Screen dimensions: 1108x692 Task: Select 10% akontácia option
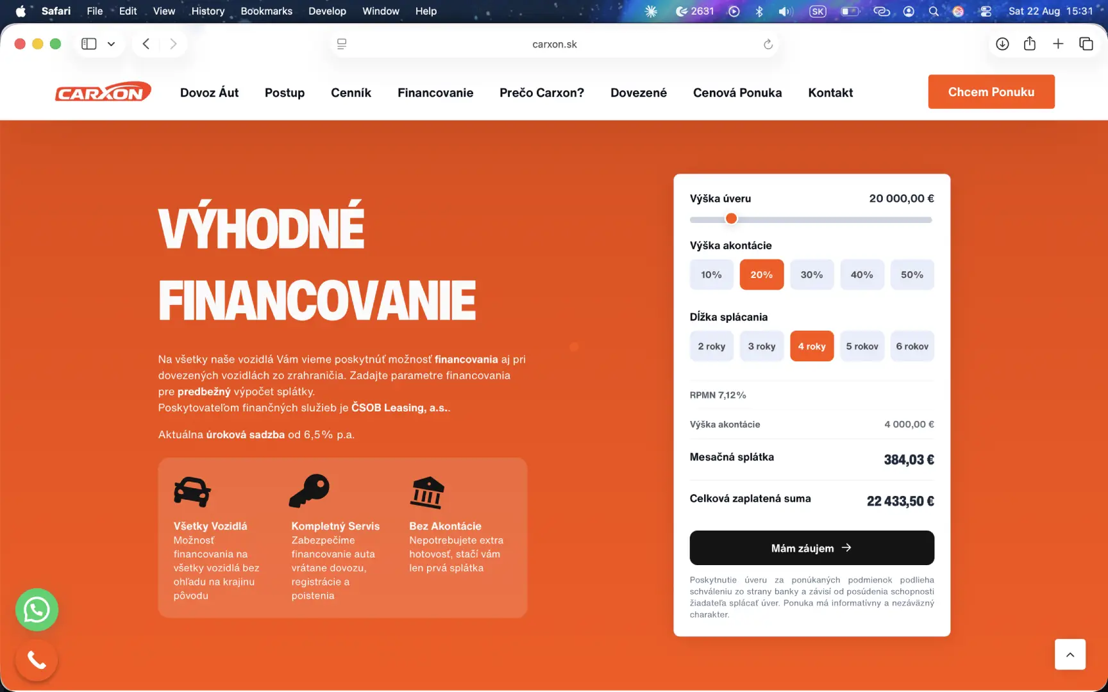pyautogui.click(x=711, y=274)
